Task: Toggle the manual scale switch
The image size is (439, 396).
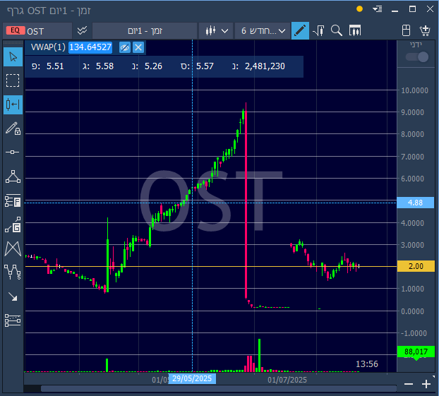Action: pos(417,57)
